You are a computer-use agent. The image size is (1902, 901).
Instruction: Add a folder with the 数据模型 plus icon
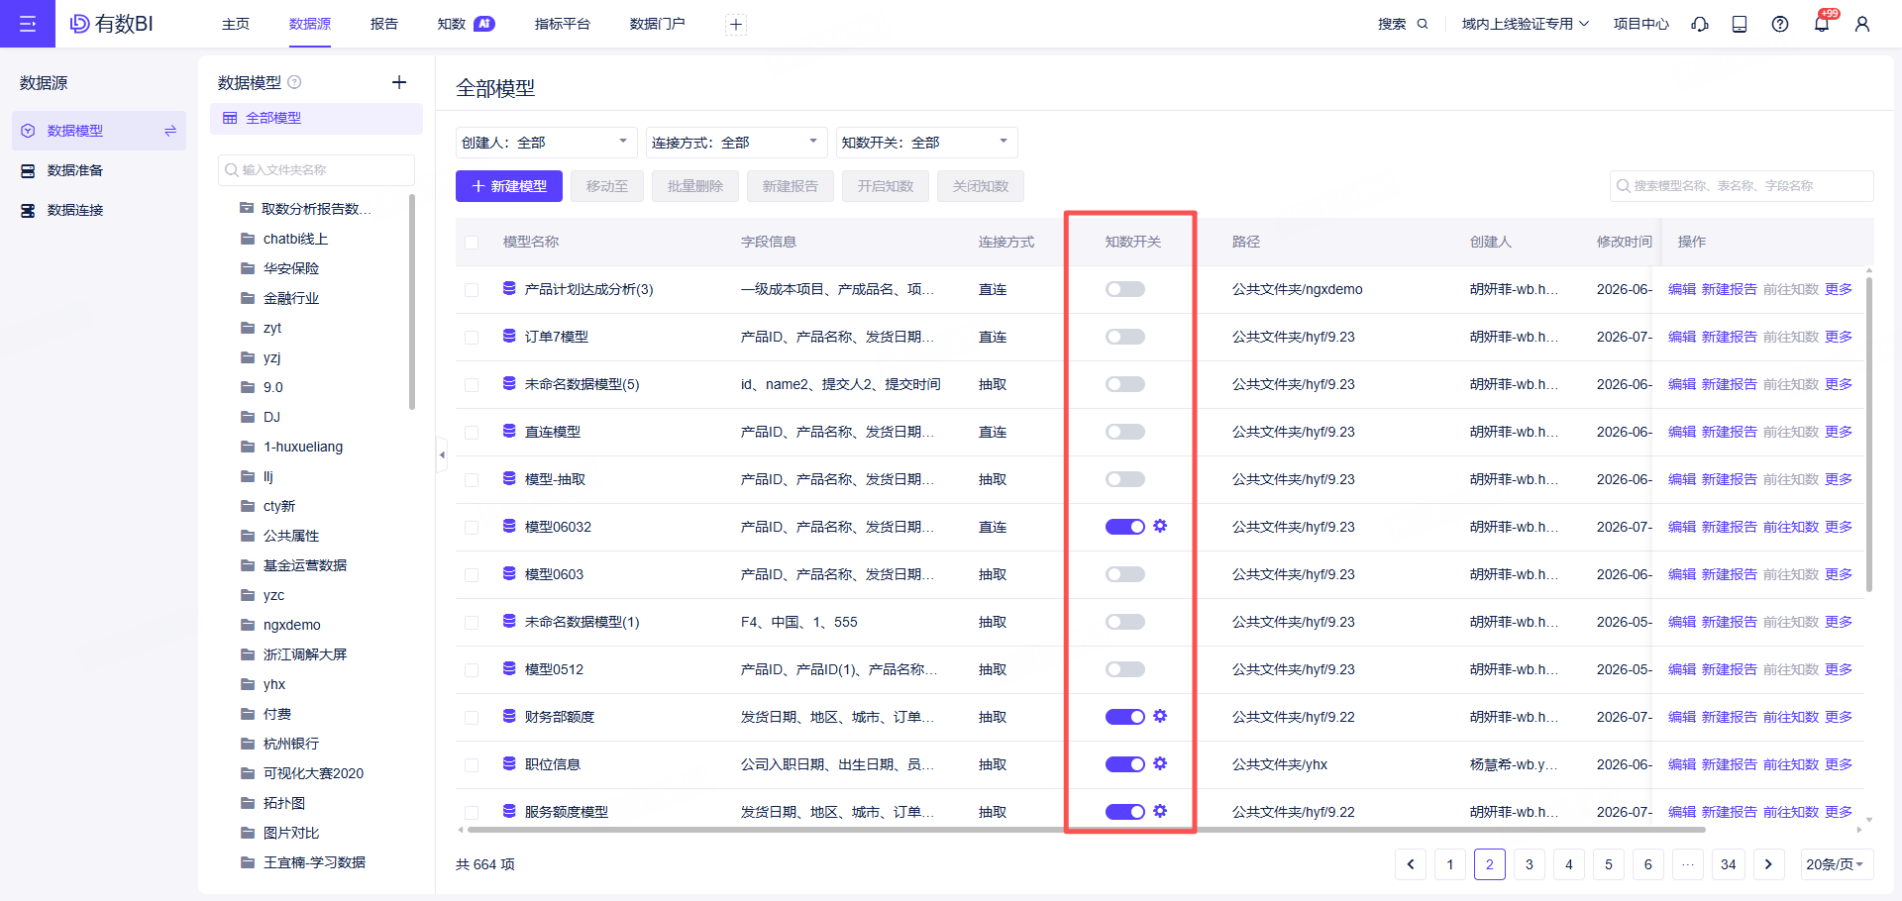point(399,82)
